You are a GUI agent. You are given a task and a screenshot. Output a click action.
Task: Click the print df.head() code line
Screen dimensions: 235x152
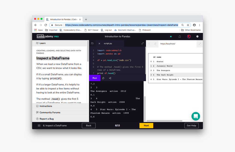106,73
